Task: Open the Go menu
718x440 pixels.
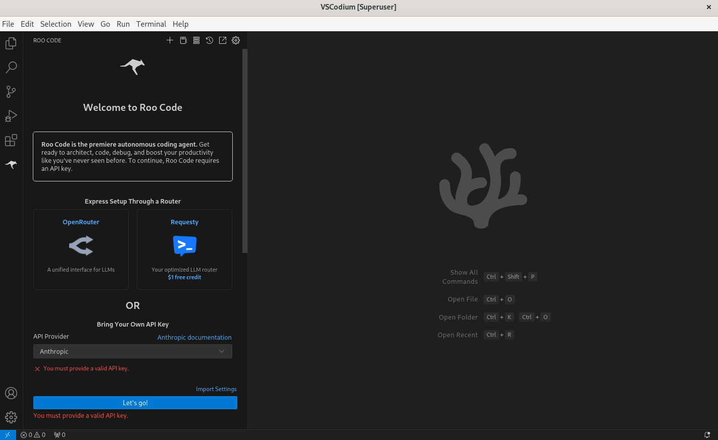Action: coord(105,24)
